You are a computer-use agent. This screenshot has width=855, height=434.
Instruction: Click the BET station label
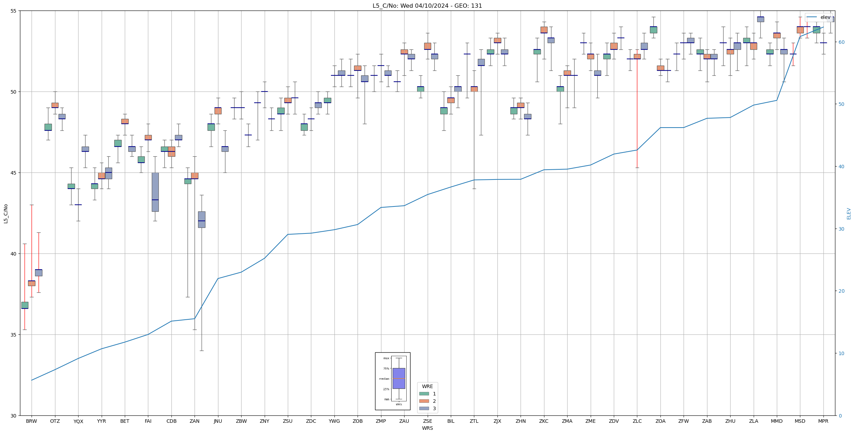click(x=125, y=421)
